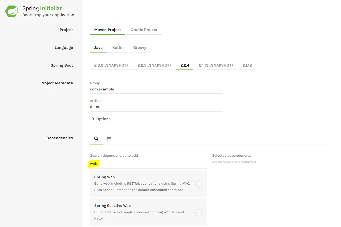Image resolution: width=341 pixels, height=227 pixels.
Task: Select Spring Boot 2.3.0 (SNAPSHOT)
Action: coord(111,65)
